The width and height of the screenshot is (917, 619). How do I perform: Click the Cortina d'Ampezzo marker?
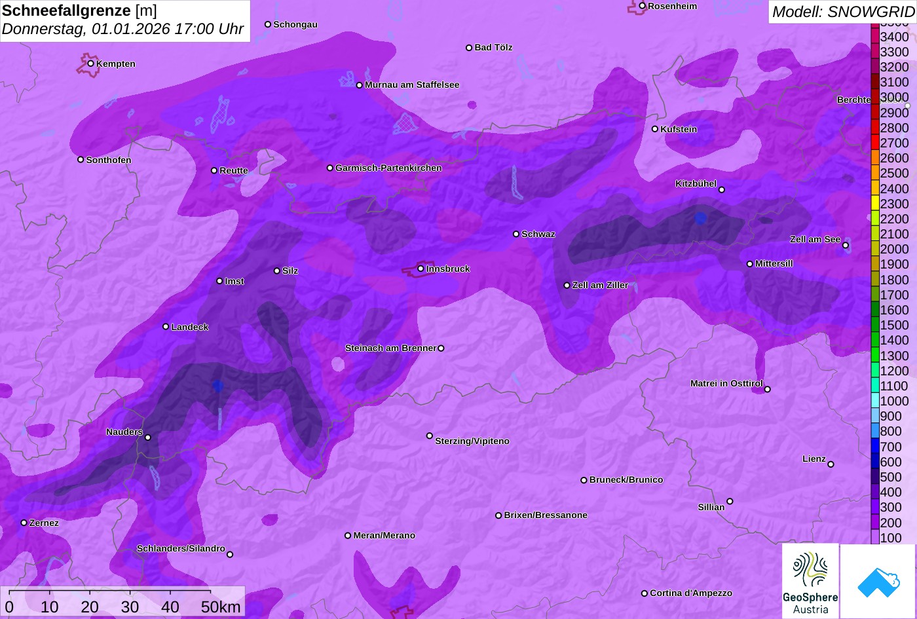click(645, 593)
